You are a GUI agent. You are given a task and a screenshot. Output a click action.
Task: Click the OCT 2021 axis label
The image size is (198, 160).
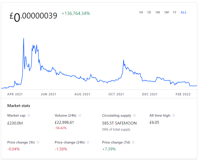click(x=116, y=94)
